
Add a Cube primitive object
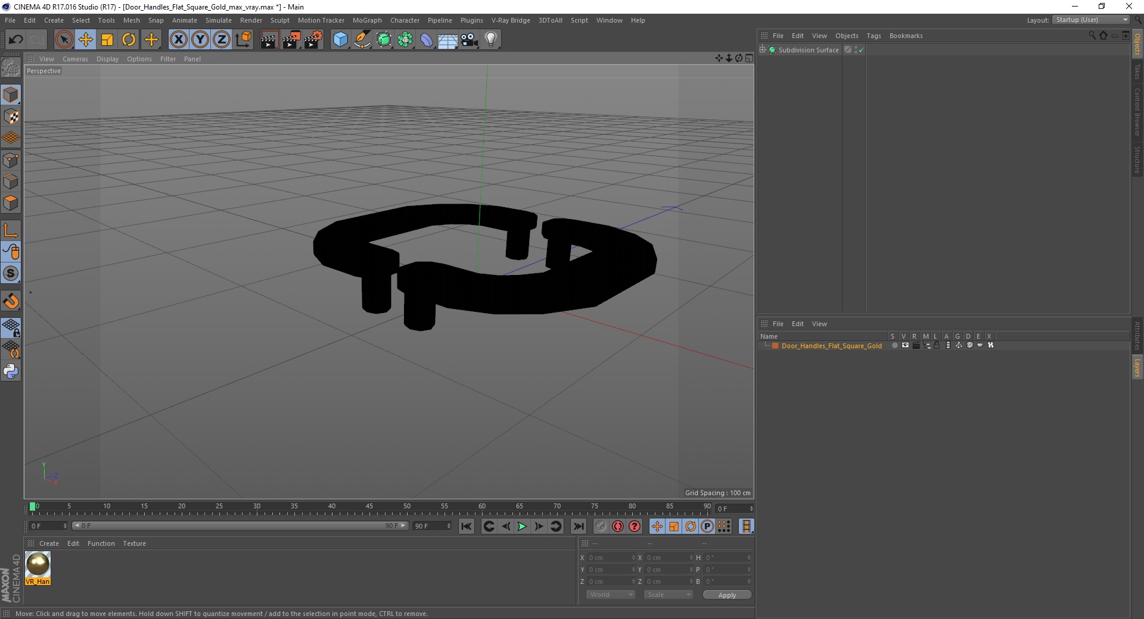point(340,40)
